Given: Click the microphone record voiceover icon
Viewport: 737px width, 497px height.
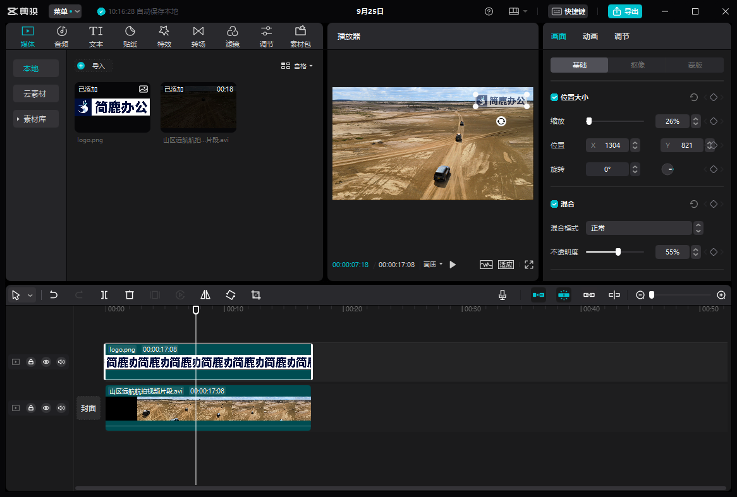Looking at the screenshot, I should [x=502, y=295].
